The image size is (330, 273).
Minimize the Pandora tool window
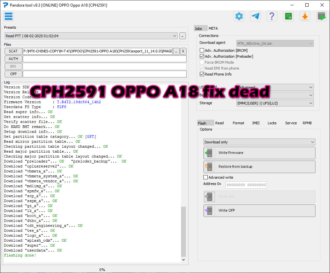[x=292, y=5]
